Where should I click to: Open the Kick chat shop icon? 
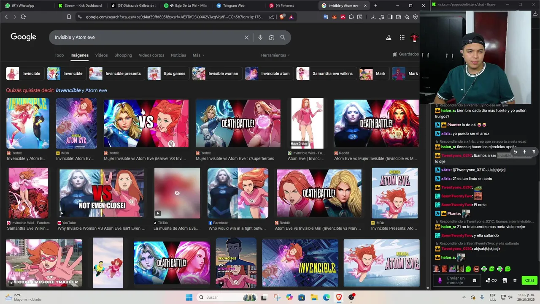tap(505, 280)
